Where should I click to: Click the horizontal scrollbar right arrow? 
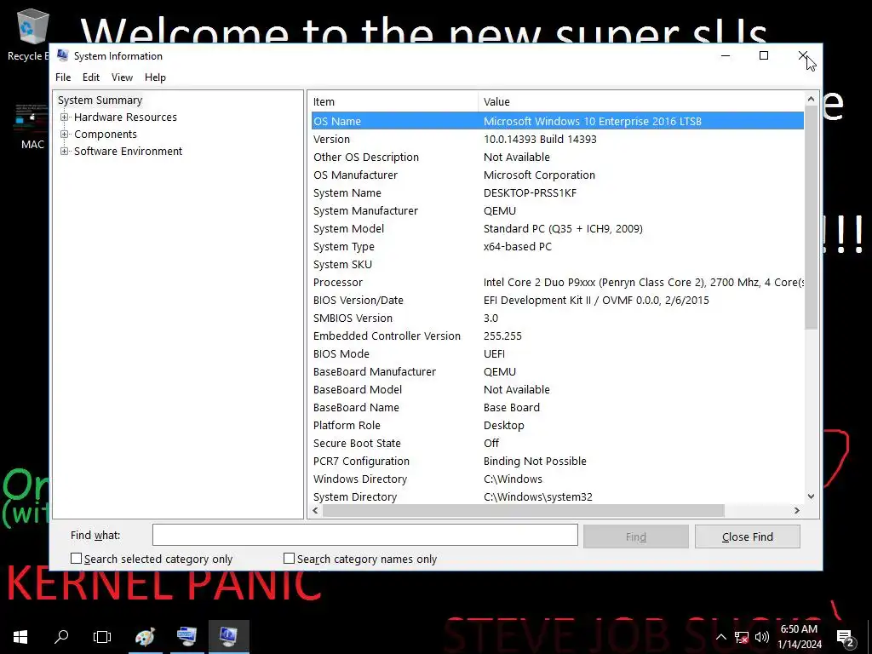[797, 511]
